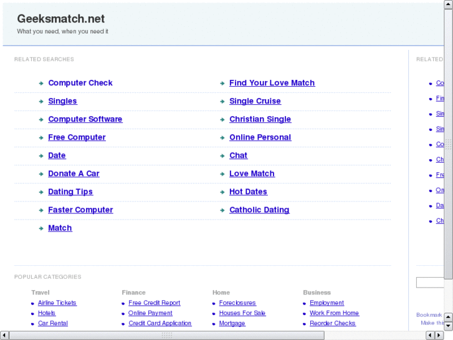The height and width of the screenshot is (340, 453).
Task: Click Houses For Sale link
Action: [x=242, y=313]
